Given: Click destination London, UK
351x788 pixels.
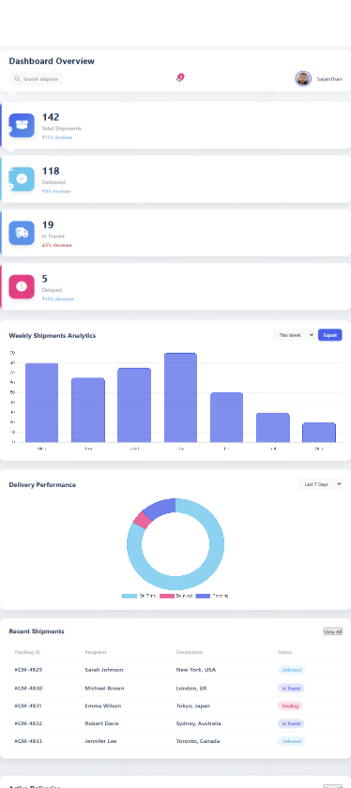Looking at the screenshot, I should point(191,688).
